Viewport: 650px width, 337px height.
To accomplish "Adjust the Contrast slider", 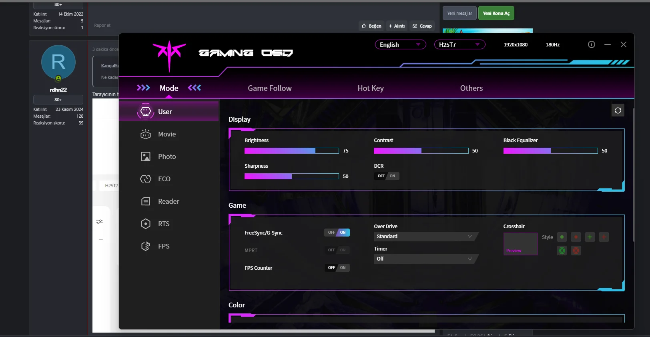I will (421, 151).
